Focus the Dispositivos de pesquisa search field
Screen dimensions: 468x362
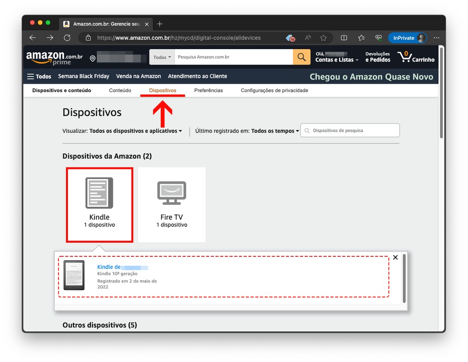coord(354,130)
